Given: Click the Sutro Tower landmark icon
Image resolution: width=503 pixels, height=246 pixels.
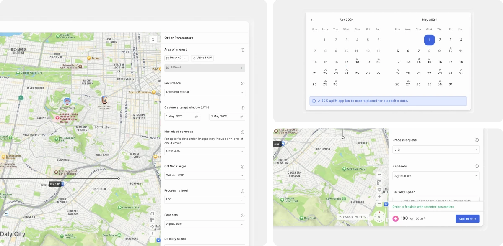Looking at the screenshot, I should coord(67,101).
